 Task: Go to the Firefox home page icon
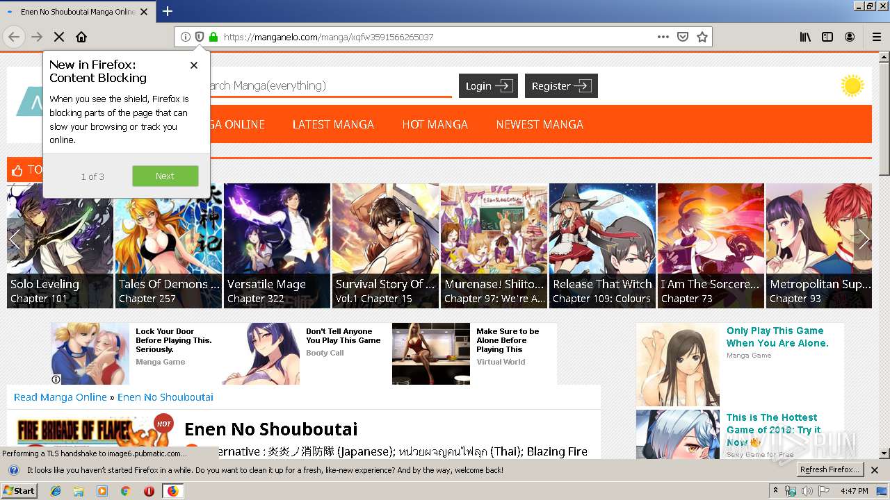(81, 37)
